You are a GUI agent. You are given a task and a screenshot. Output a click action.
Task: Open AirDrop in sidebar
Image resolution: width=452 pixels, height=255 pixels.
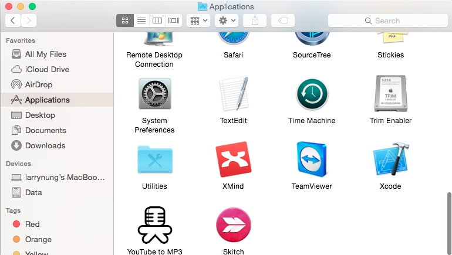tap(57, 84)
